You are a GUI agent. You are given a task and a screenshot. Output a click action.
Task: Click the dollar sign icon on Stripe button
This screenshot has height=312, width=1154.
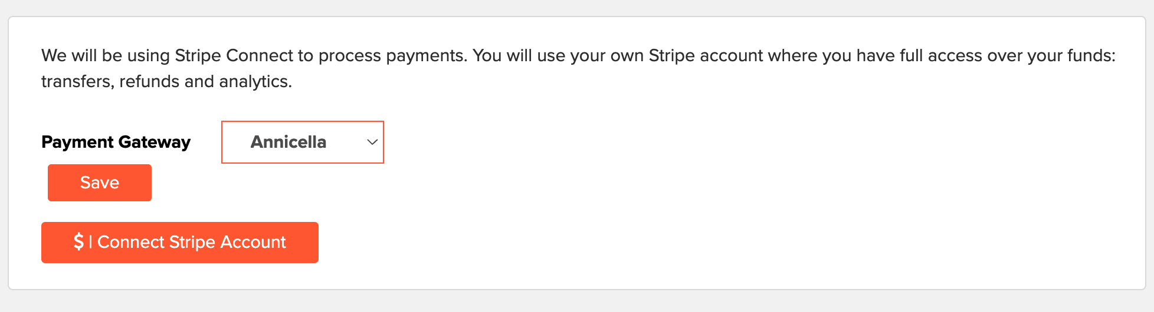pyautogui.click(x=78, y=241)
